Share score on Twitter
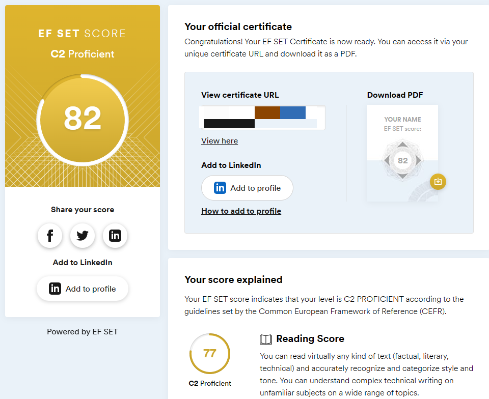This screenshot has width=489, height=399. pyautogui.click(x=83, y=236)
